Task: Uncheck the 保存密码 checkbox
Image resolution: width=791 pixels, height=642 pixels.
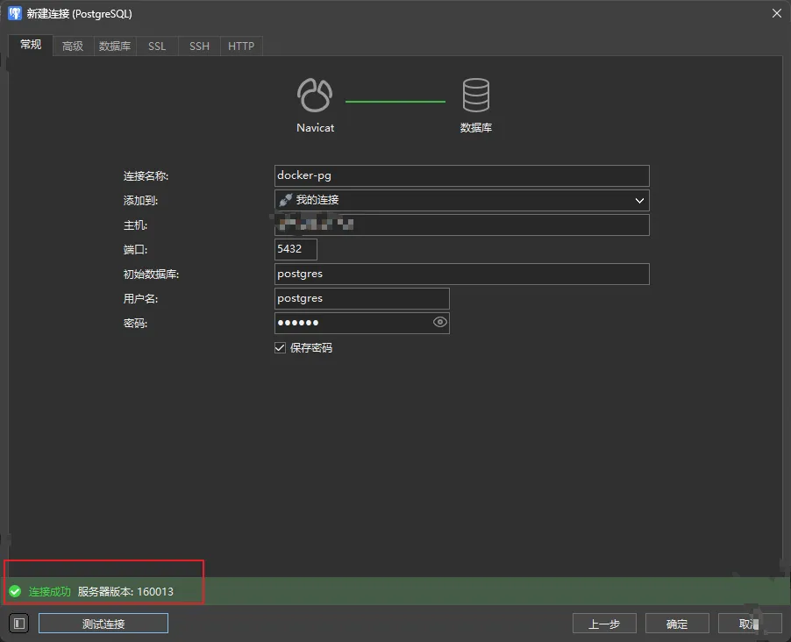Action: point(280,347)
